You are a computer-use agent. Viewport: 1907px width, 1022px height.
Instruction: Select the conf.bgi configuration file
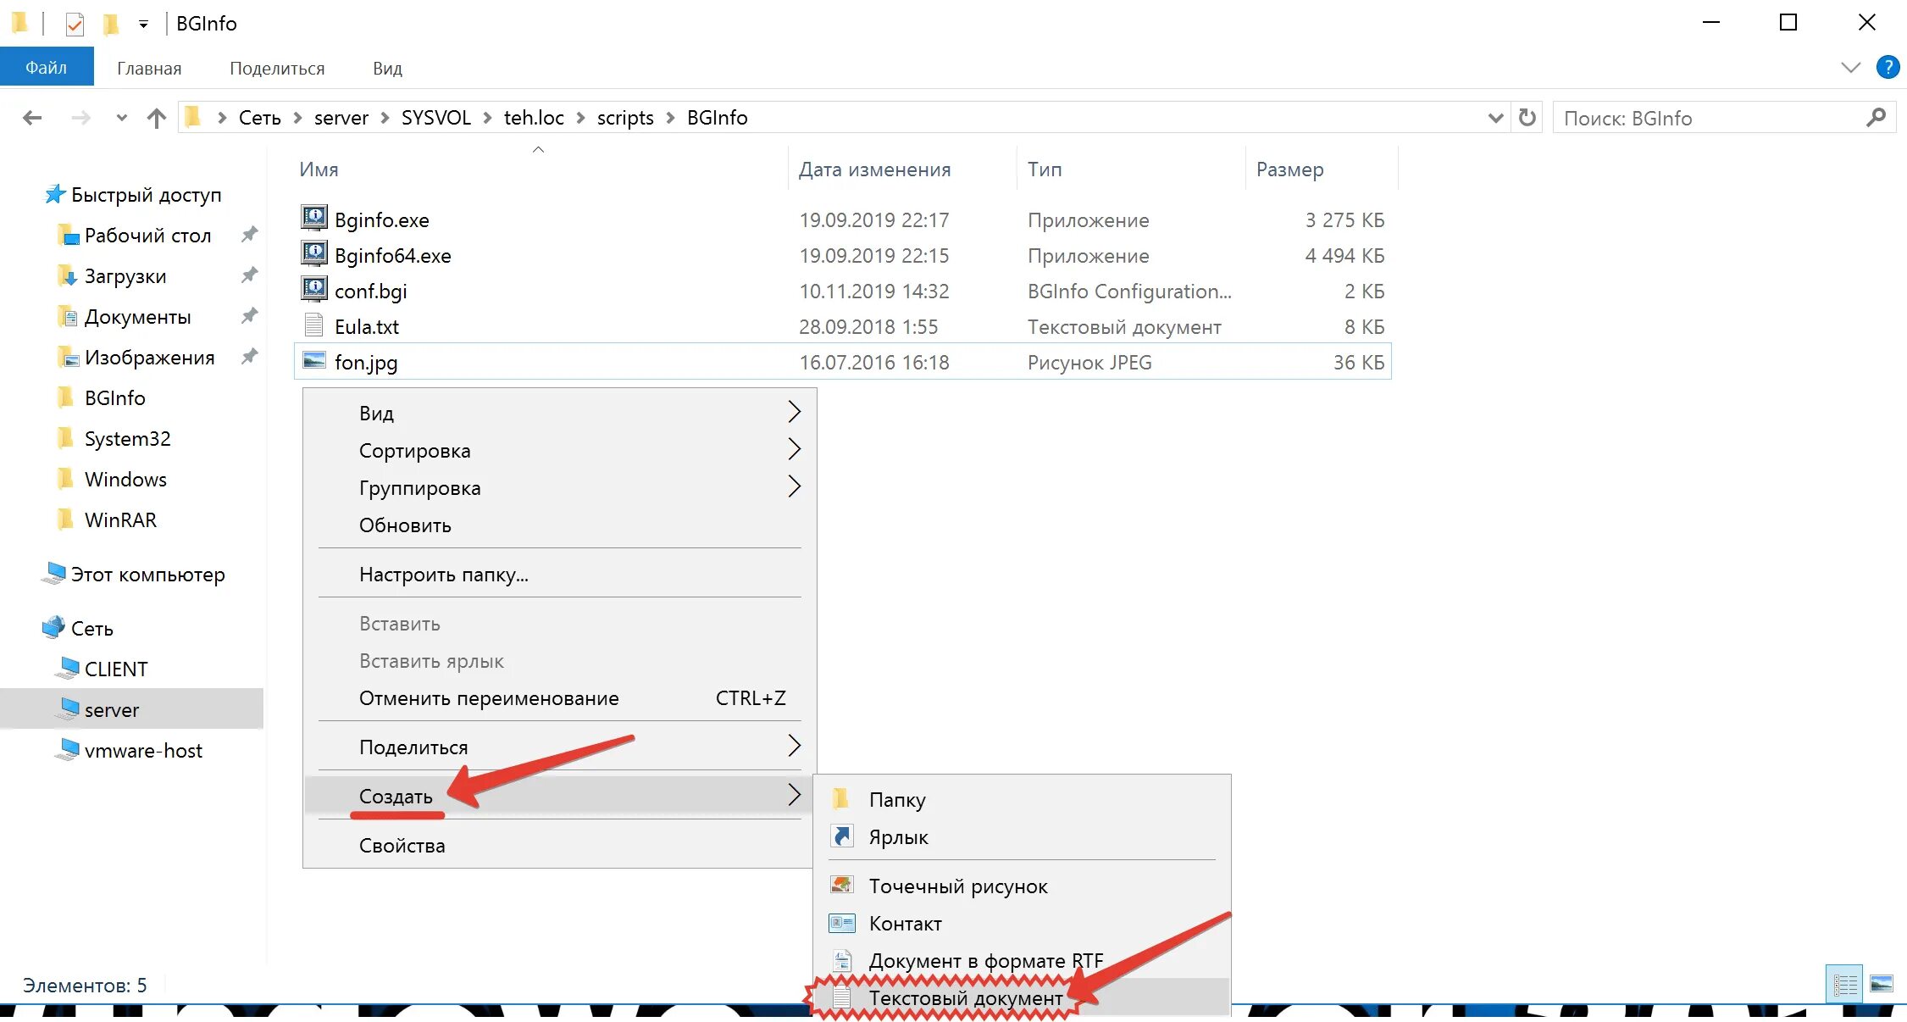click(x=370, y=292)
